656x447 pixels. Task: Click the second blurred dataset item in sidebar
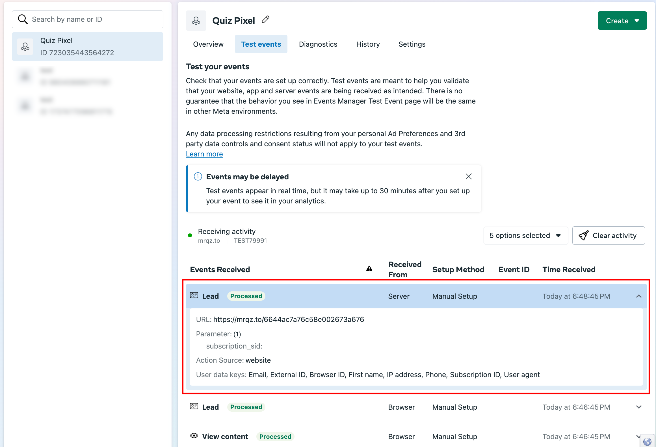pyautogui.click(x=88, y=106)
